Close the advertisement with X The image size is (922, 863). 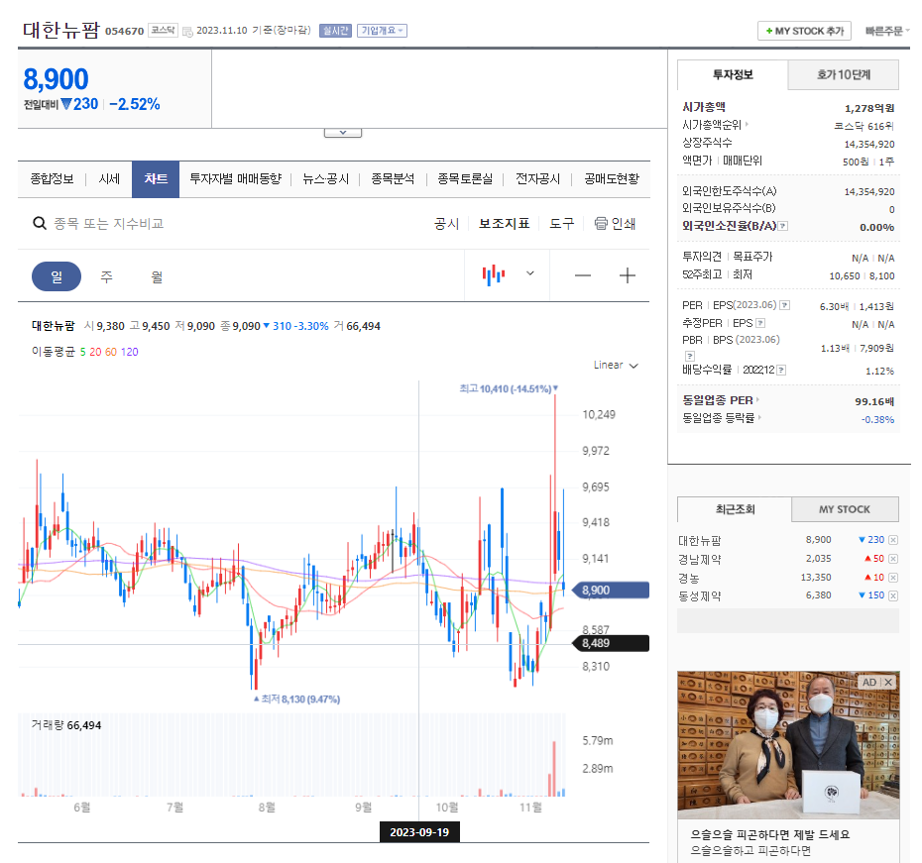click(x=888, y=682)
